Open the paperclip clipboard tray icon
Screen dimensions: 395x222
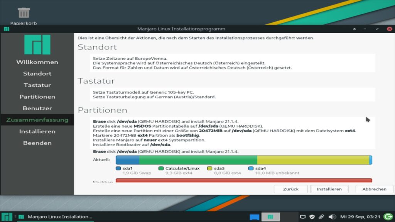point(321,217)
